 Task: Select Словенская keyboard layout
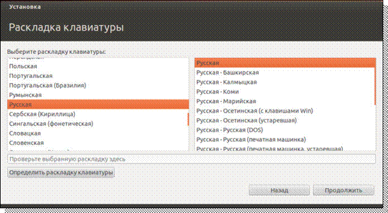coord(98,143)
